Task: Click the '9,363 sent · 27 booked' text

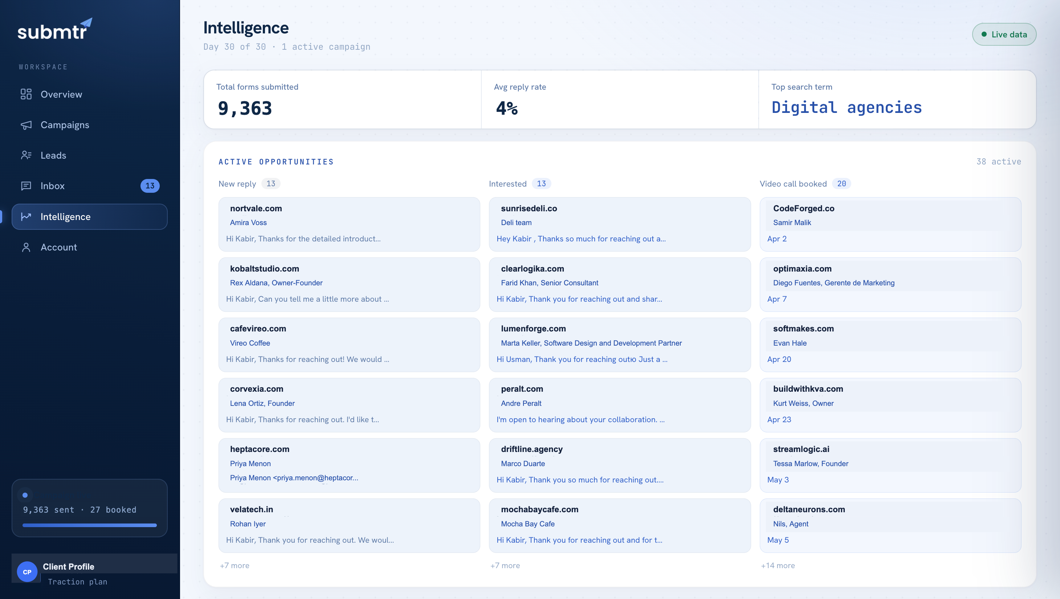Action: tap(79, 509)
